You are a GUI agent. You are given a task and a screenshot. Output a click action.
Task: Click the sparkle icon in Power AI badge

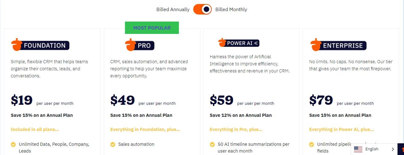click(x=256, y=43)
